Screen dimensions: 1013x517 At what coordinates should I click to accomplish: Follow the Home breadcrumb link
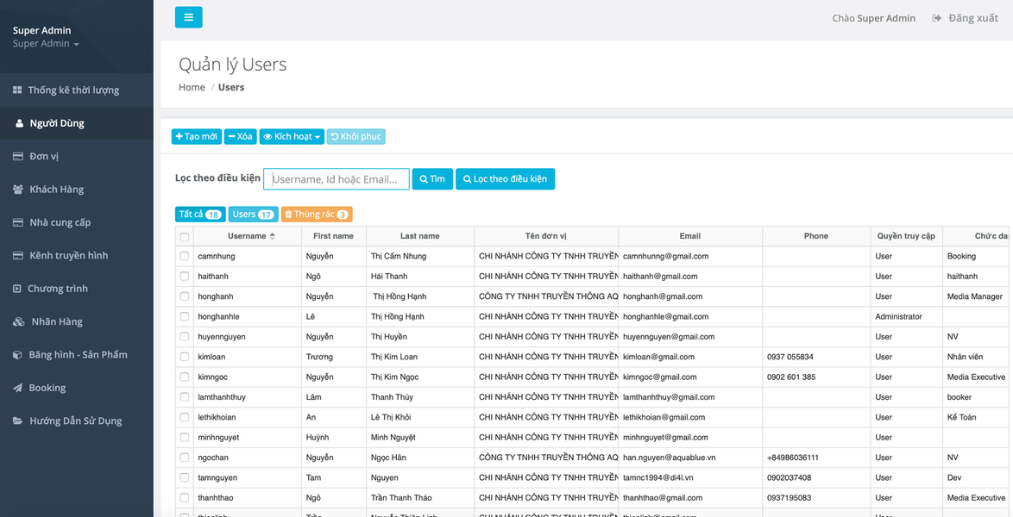pyautogui.click(x=192, y=88)
